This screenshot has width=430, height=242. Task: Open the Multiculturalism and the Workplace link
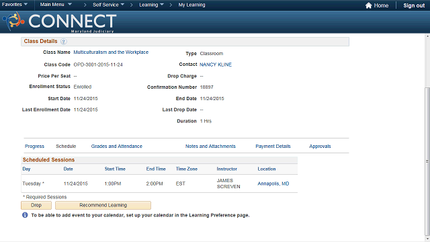(111, 52)
